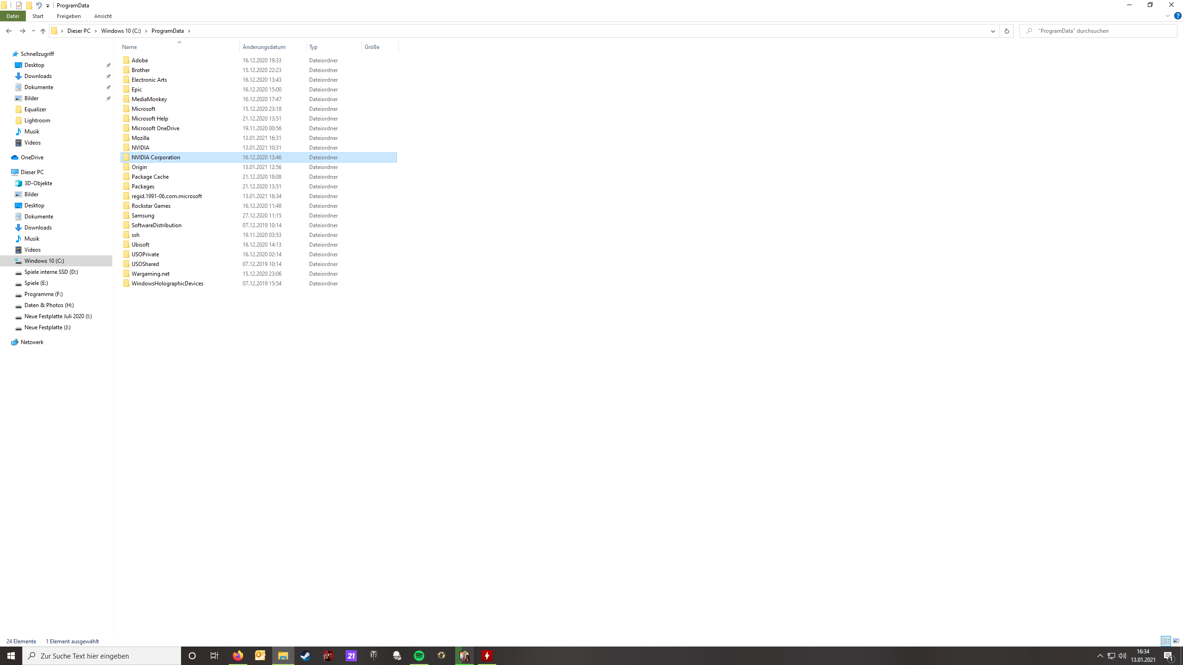
Task: Sort by Änderungsdatum column header
Action: point(264,47)
